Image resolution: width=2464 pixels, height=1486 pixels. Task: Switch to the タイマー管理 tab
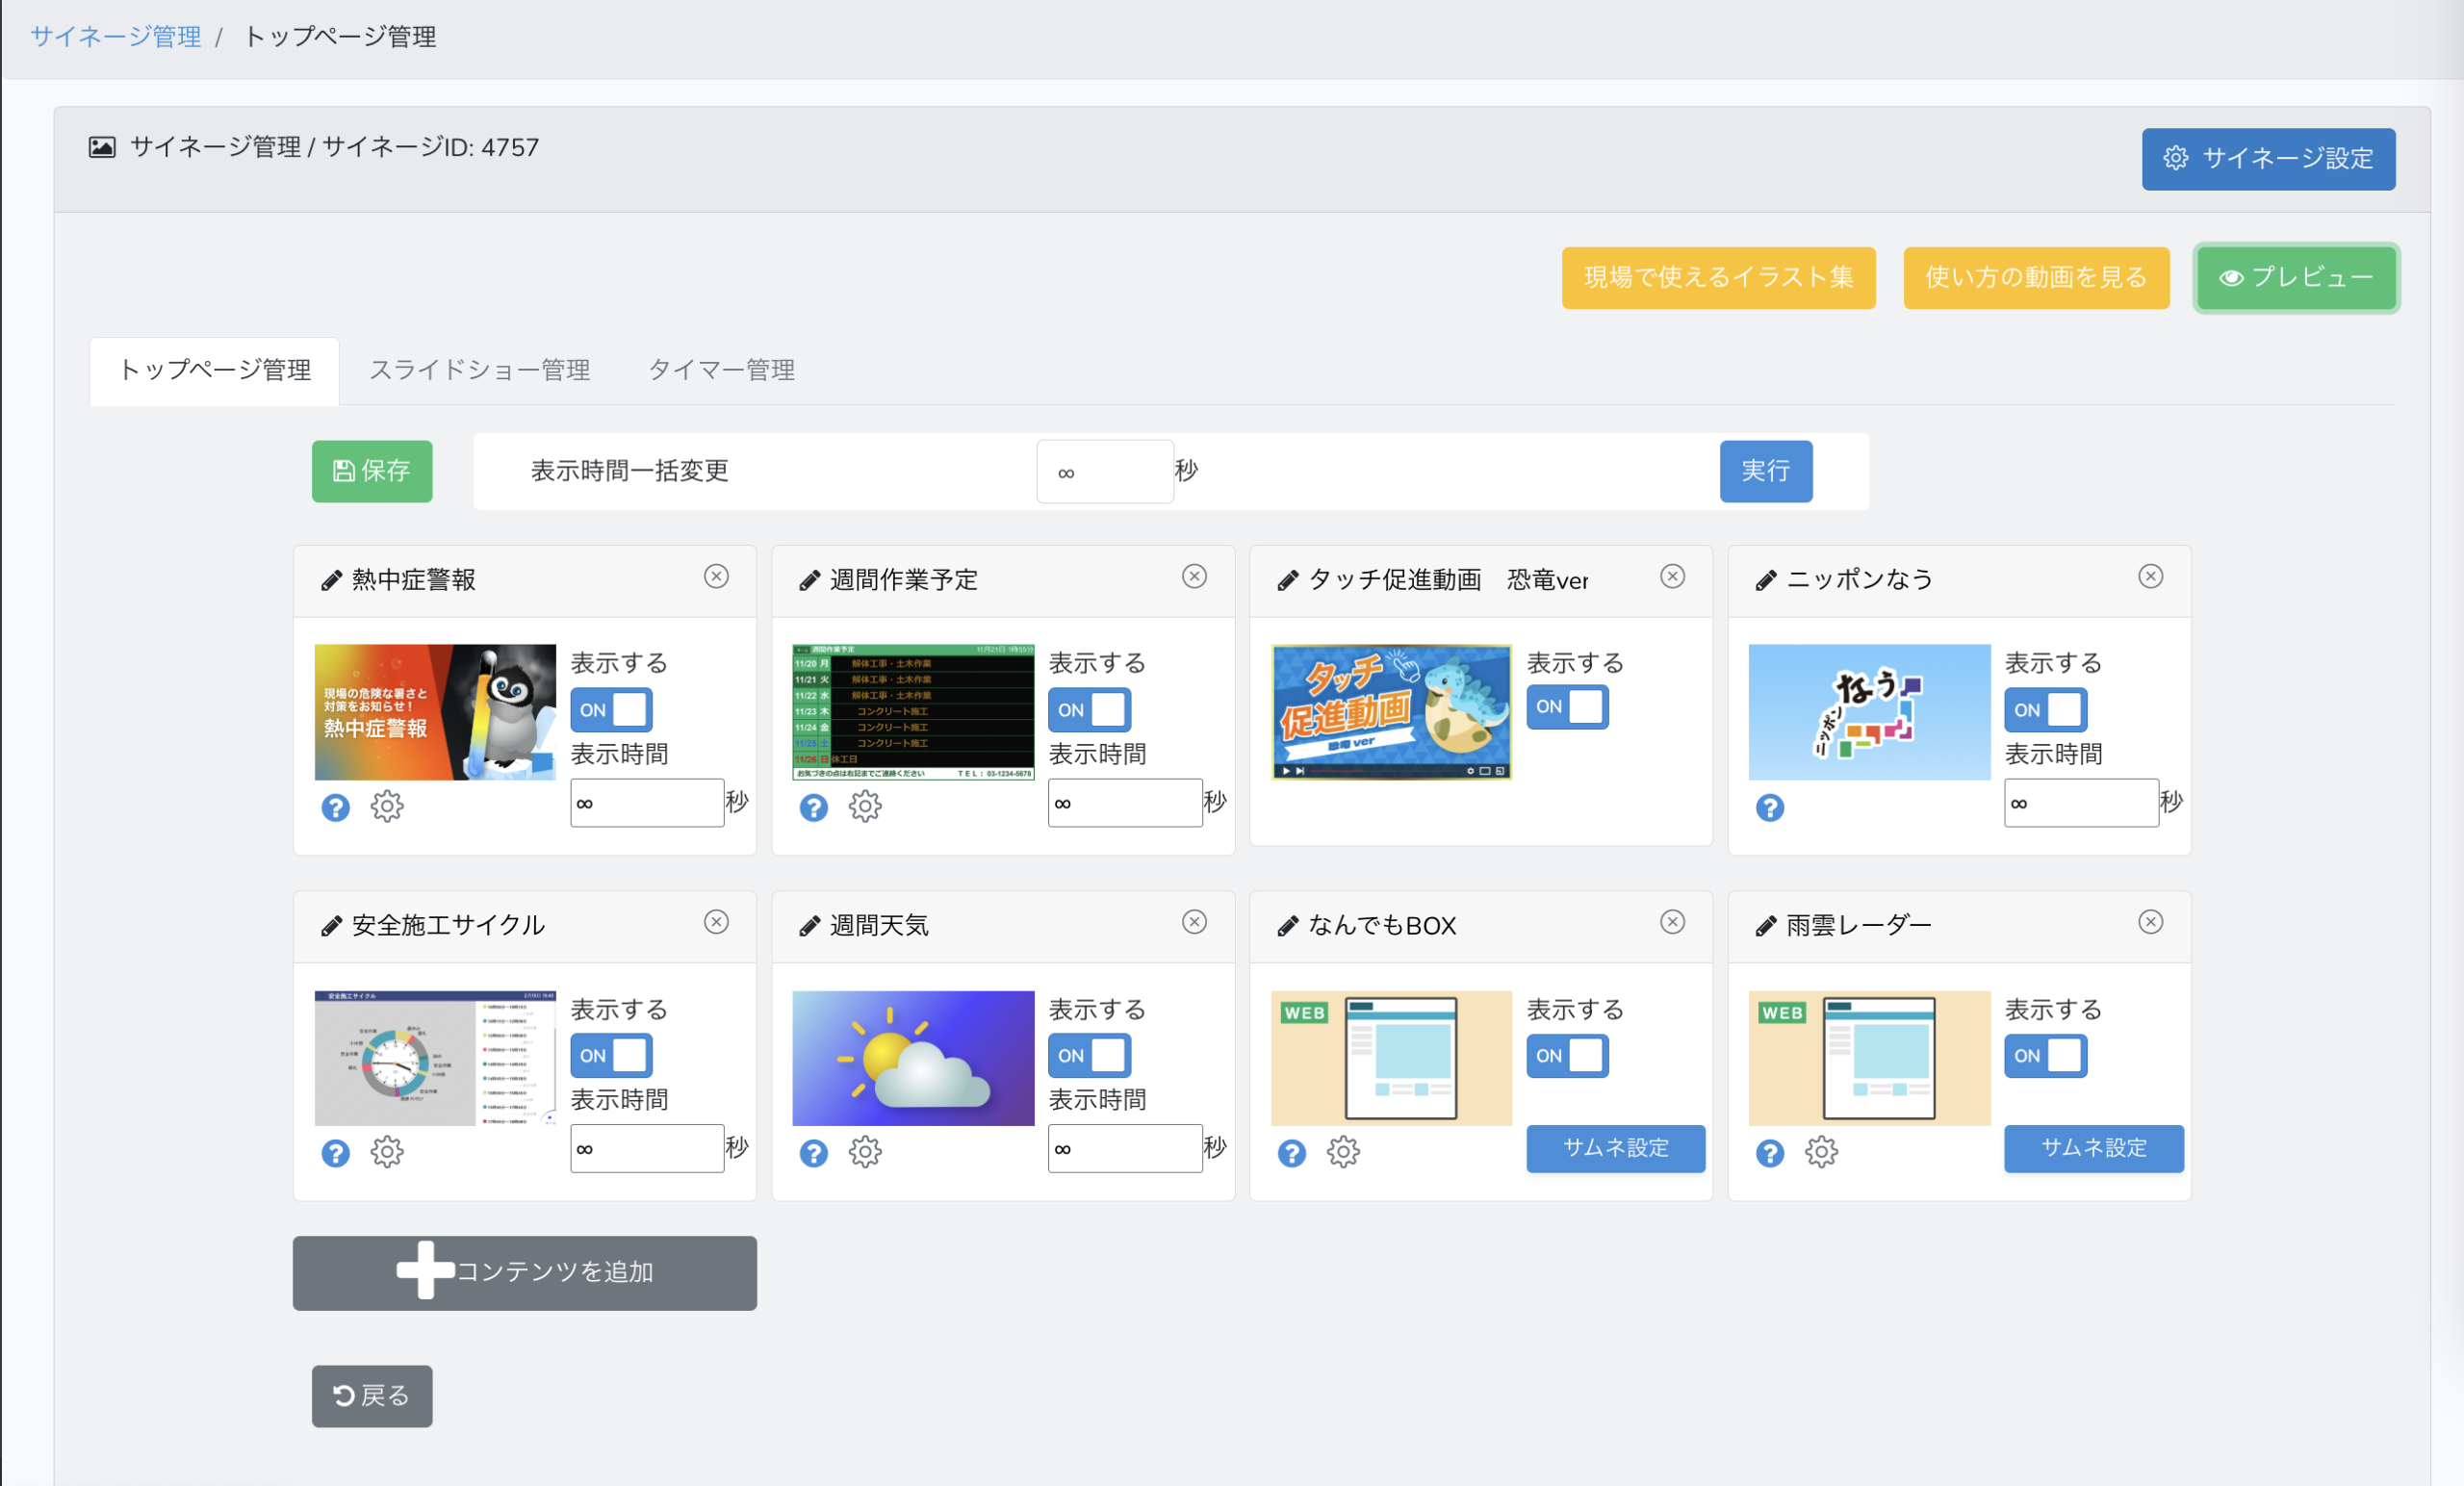[721, 371]
